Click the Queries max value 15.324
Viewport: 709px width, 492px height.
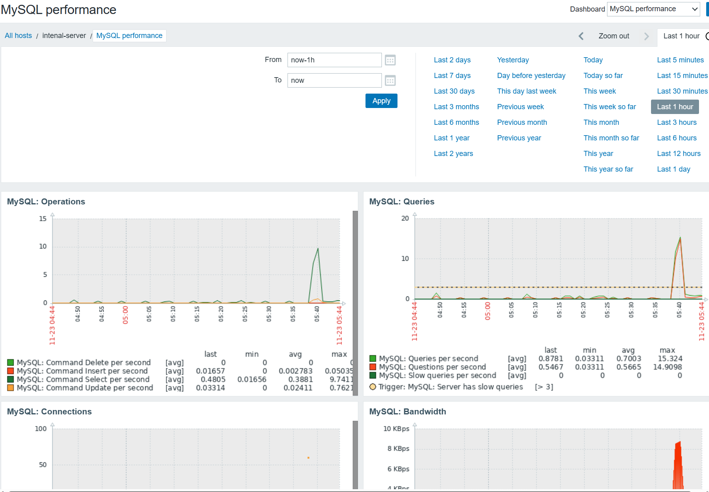pos(670,358)
